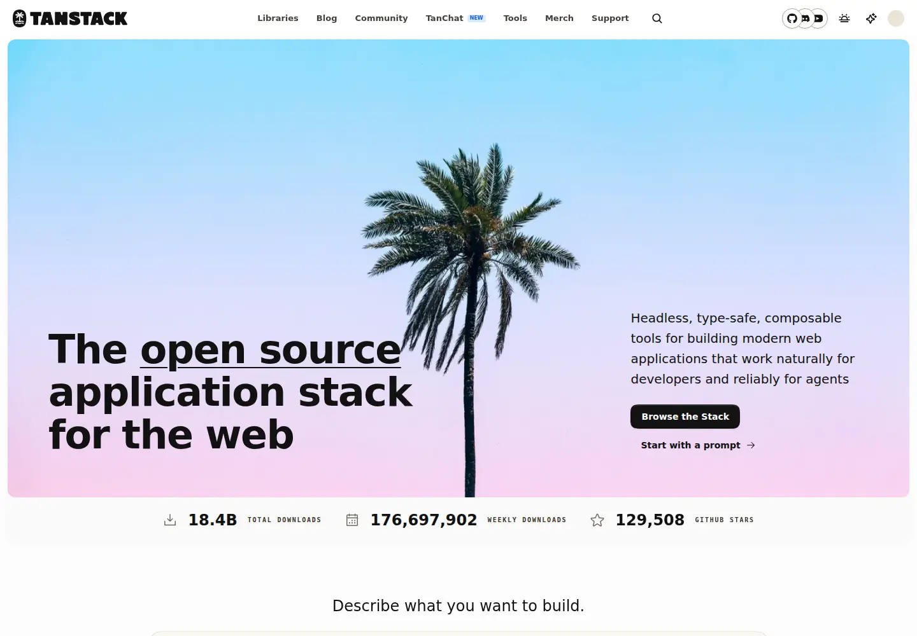Follow the Start with a prompt link
Viewport: 917px width, 636px height.
click(698, 445)
